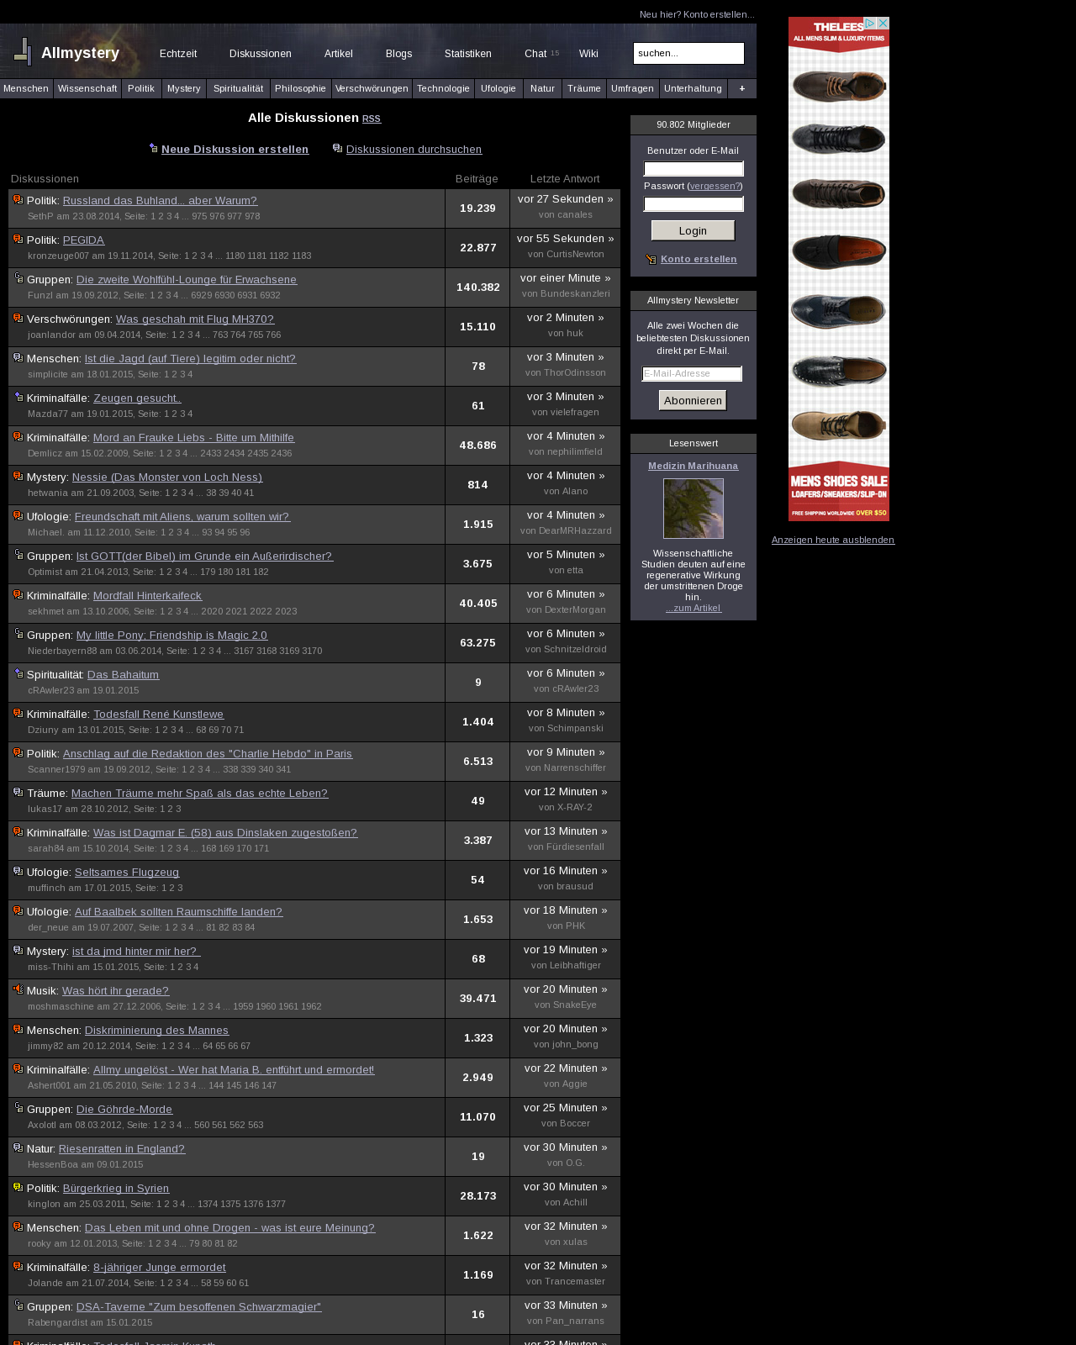
Task: Click the icon of Nessie Loch Ness thread
Action: click(18, 476)
